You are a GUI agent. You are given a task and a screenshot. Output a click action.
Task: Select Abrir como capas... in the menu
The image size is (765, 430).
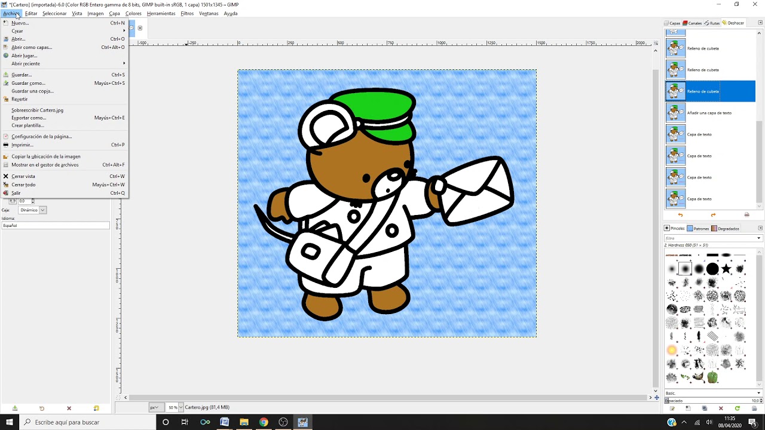click(x=65, y=47)
